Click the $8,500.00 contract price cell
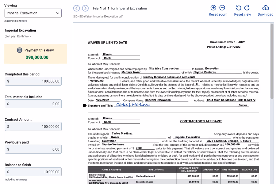276x184 pixels. (x=194, y=182)
